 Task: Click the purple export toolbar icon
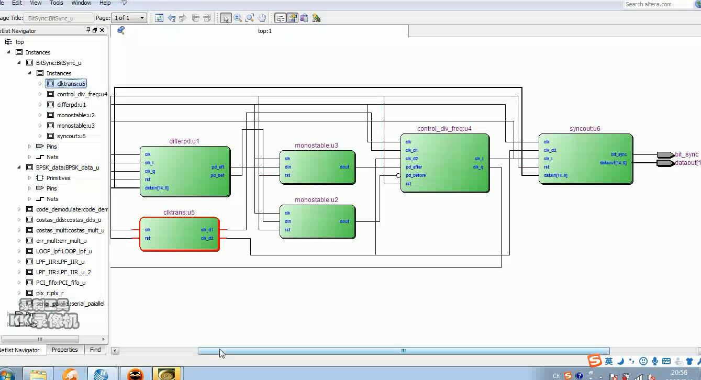(304, 18)
